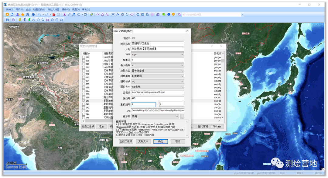328x178 pixels.
Task: Click 导入tpk in map management window
Action: (x=217, y=127)
